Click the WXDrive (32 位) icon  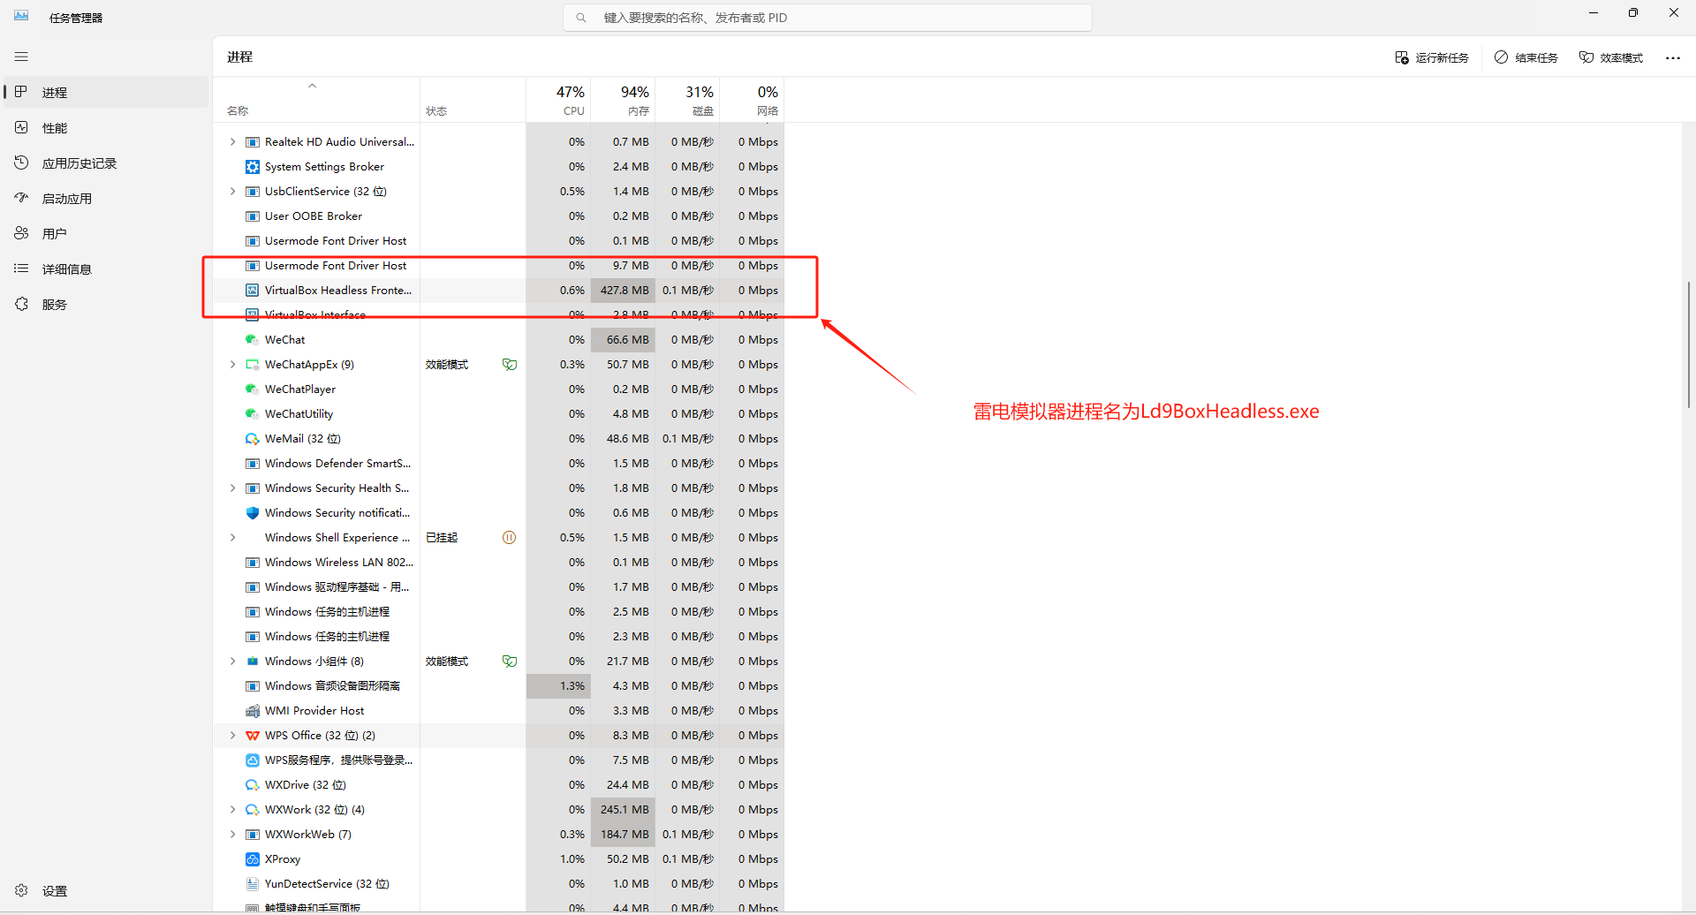[x=253, y=785]
